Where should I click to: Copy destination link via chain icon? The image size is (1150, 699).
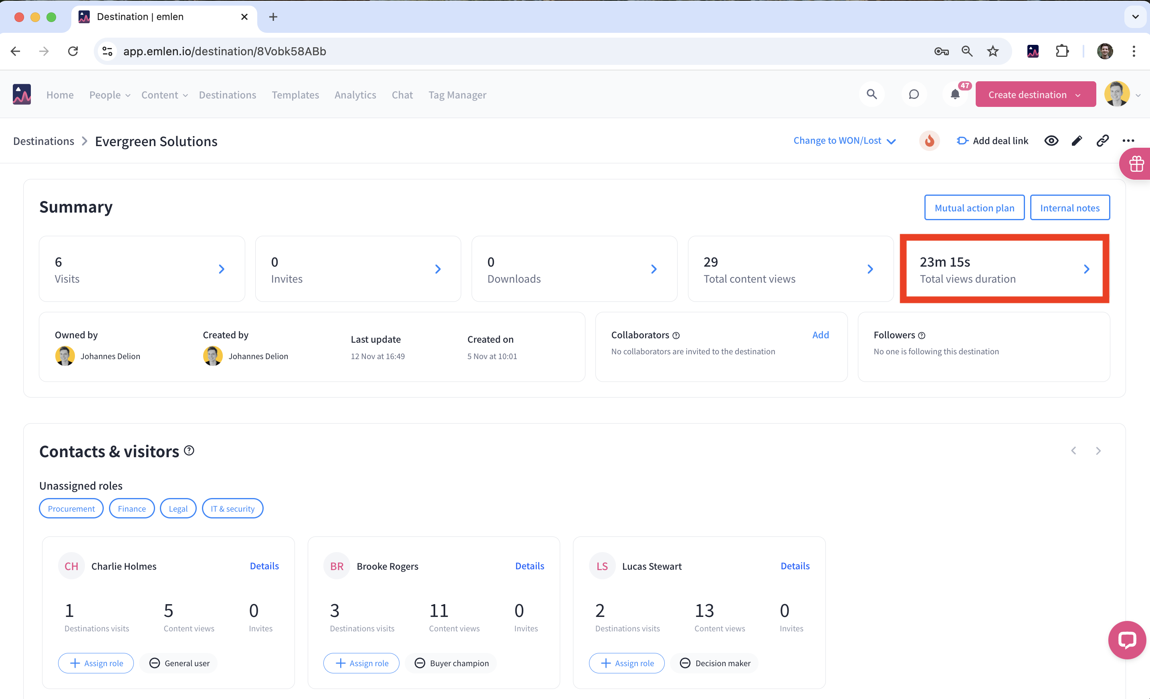click(1102, 141)
